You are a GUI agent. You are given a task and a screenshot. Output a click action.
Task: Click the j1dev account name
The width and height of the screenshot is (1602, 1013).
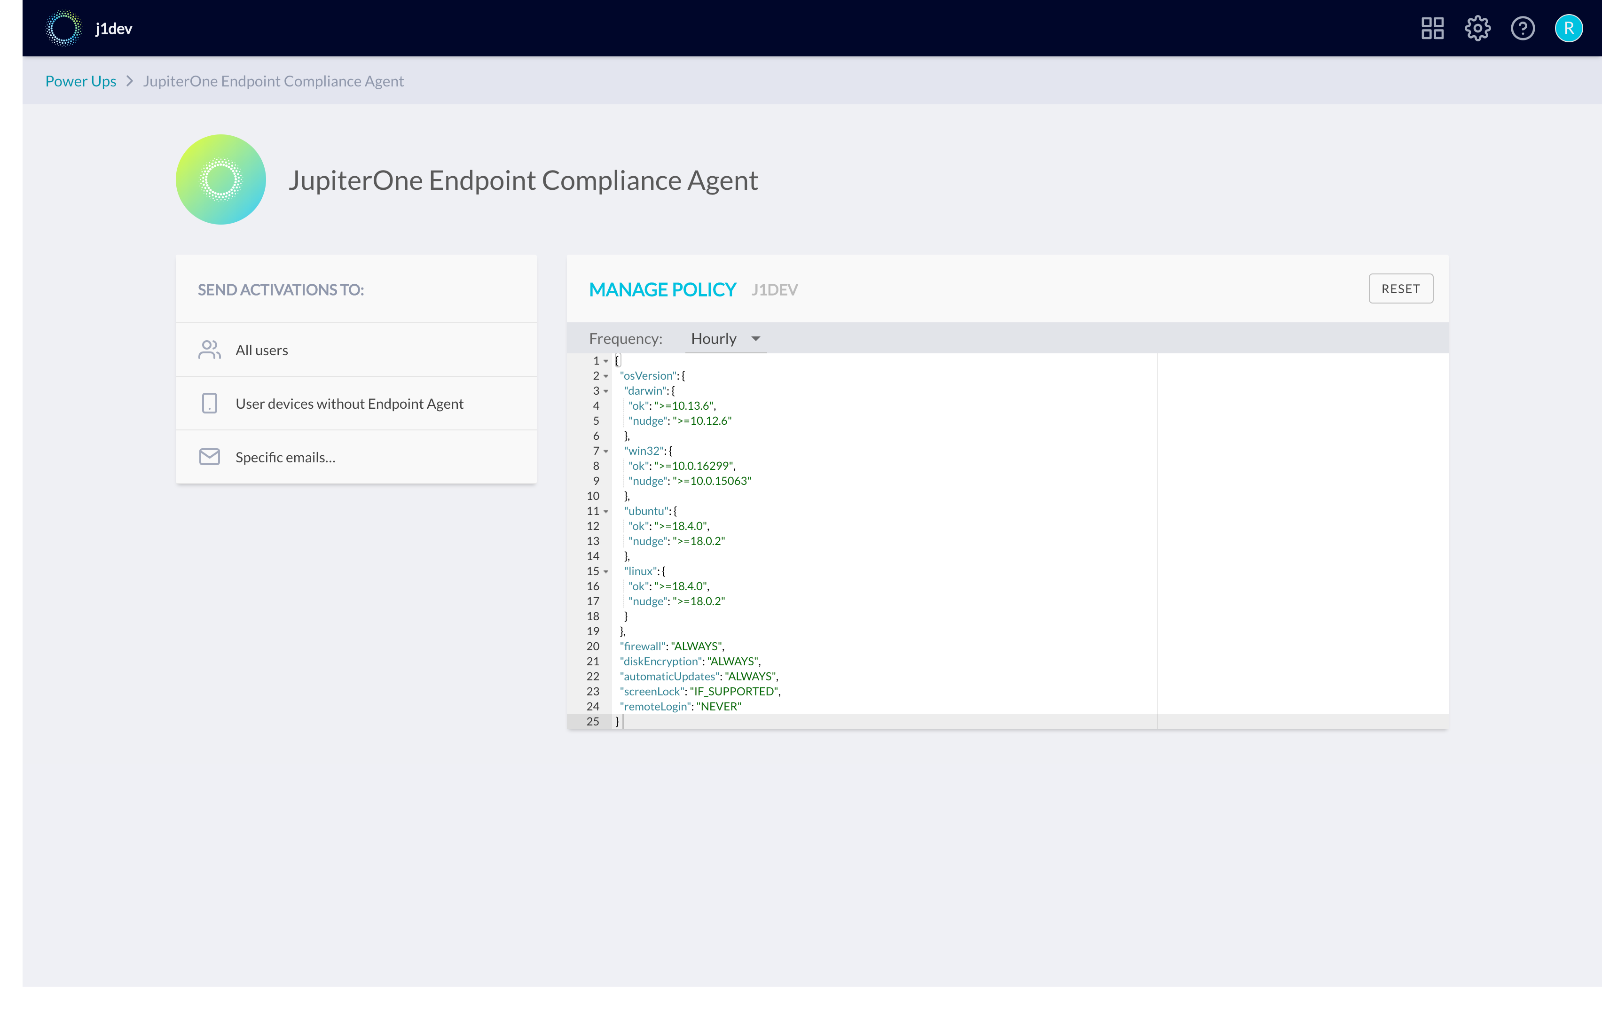(x=114, y=29)
